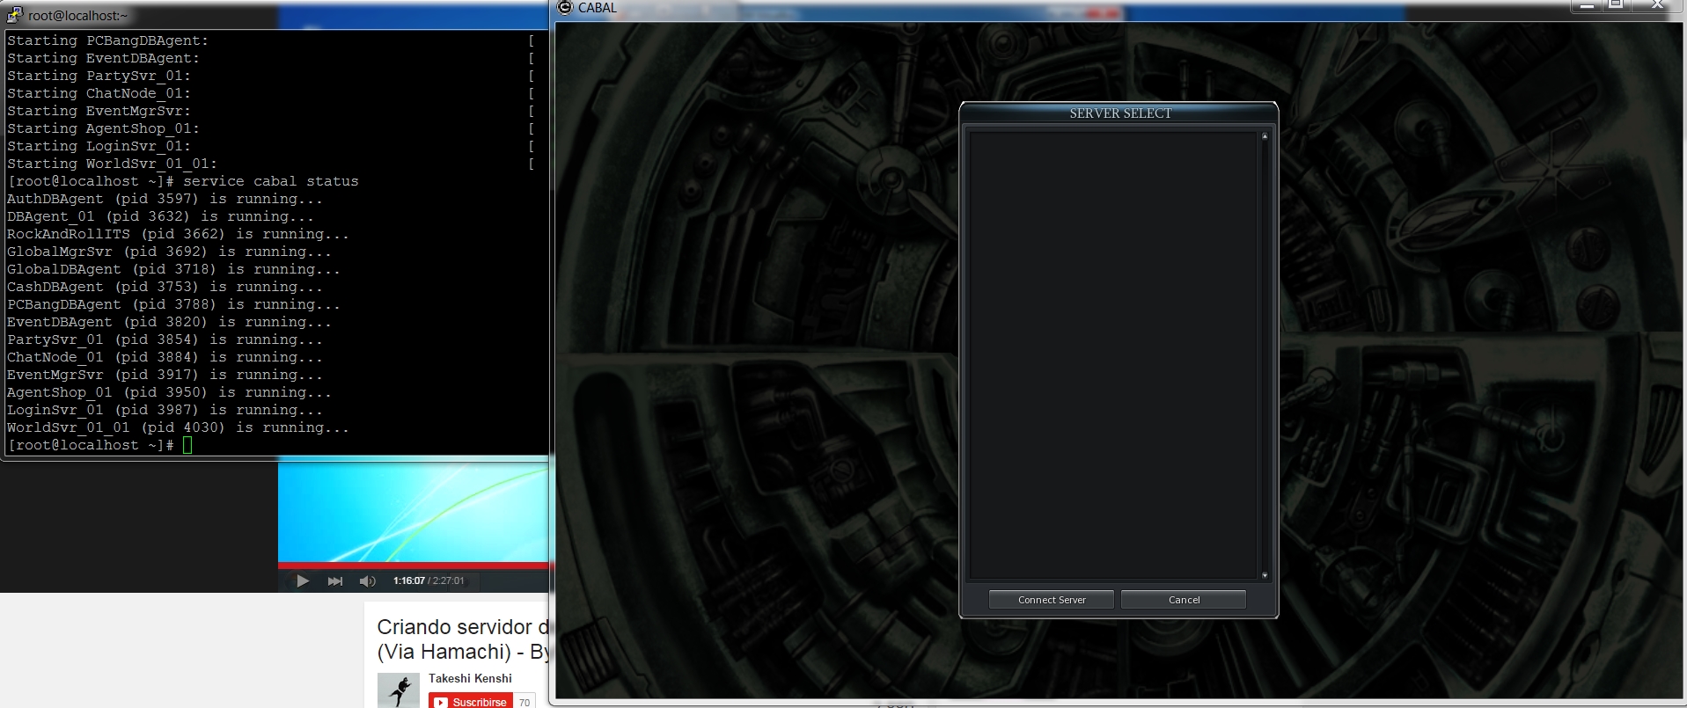Viewport: 1687px width, 708px height.
Task: Click the 'GlobalMgrSvr (pid 3692)' line
Action: pyautogui.click(x=170, y=252)
